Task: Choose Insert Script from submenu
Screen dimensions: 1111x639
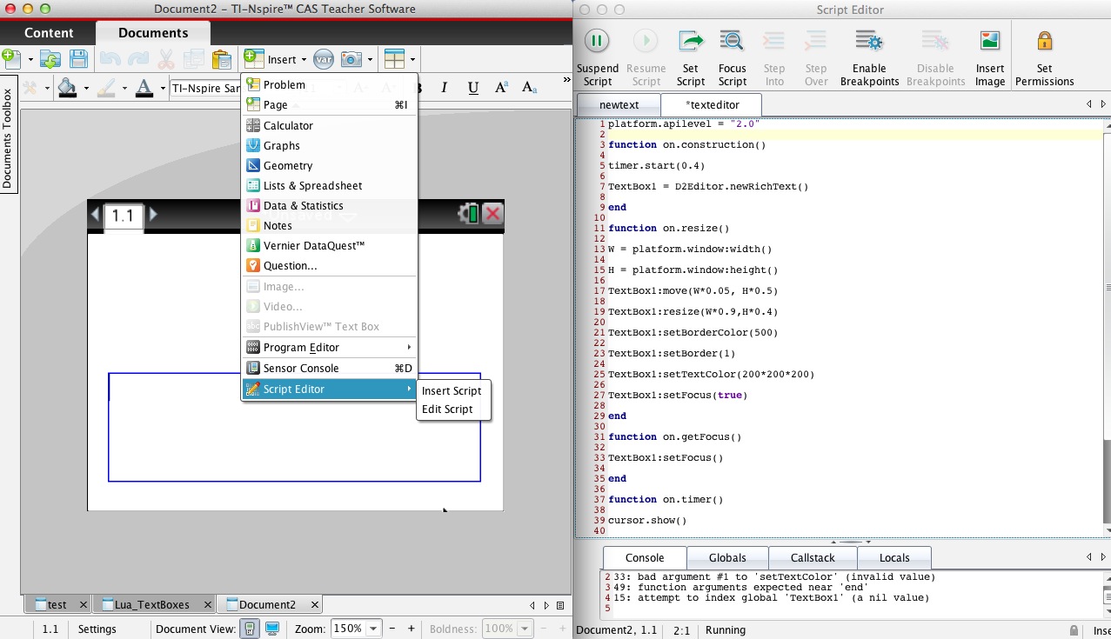Action: (452, 391)
